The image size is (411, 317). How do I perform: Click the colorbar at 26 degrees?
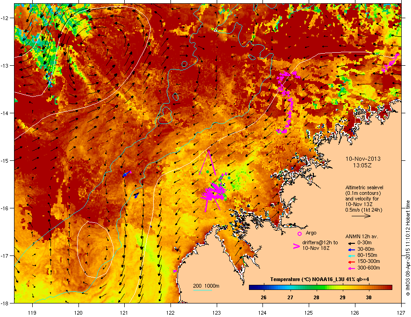[264, 288]
